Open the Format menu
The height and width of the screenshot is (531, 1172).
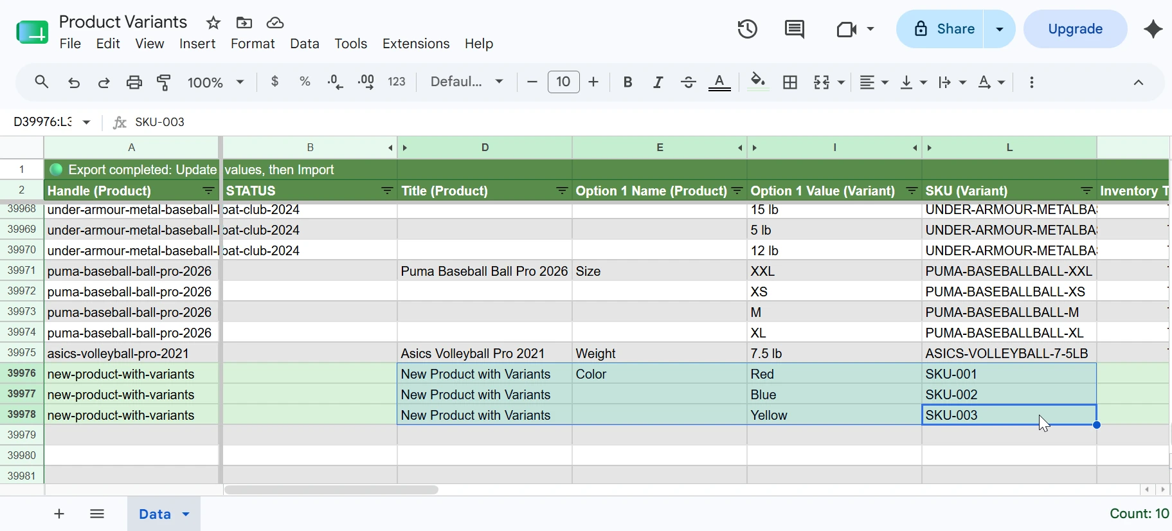253,44
